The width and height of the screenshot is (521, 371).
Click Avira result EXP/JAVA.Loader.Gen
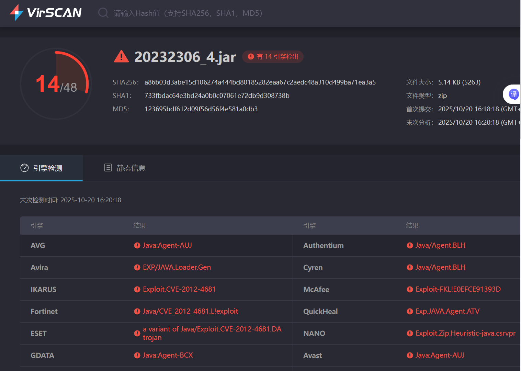pyautogui.click(x=177, y=267)
